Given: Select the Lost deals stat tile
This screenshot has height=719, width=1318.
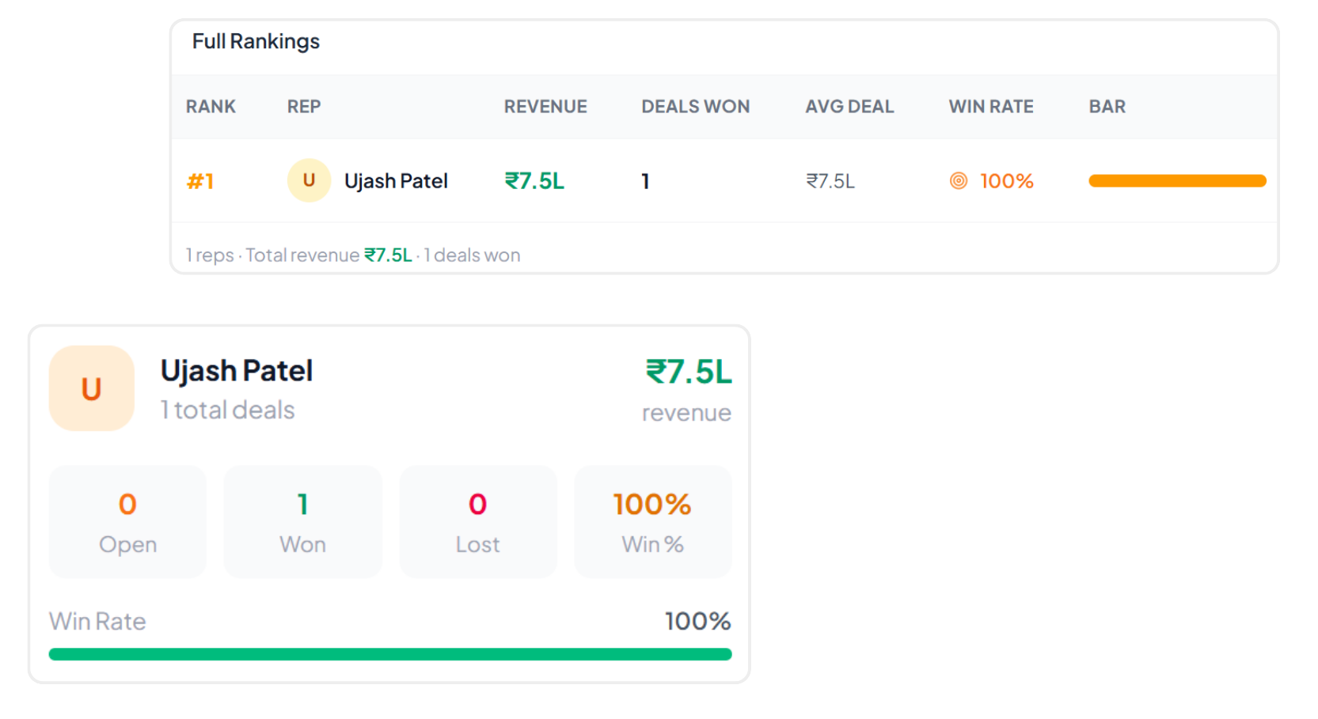Looking at the screenshot, I should [x=478, y=522].
